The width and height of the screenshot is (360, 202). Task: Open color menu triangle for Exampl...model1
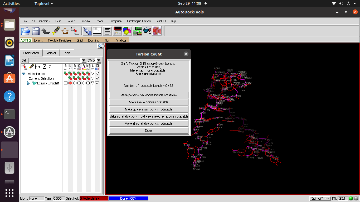point(97,83)
